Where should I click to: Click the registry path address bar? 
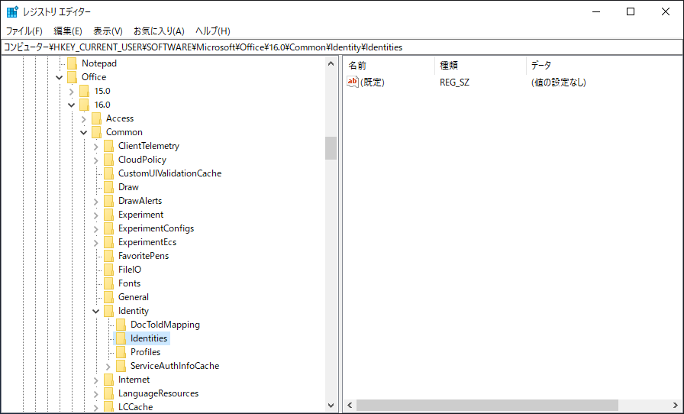[x=342, y=47]
